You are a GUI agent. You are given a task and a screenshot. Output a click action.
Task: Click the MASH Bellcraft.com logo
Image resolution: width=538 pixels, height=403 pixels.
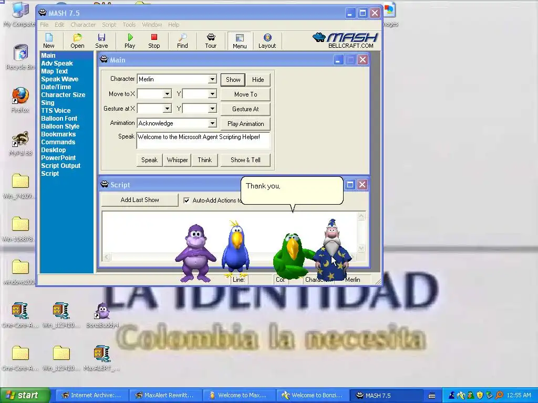pos(345,40)
